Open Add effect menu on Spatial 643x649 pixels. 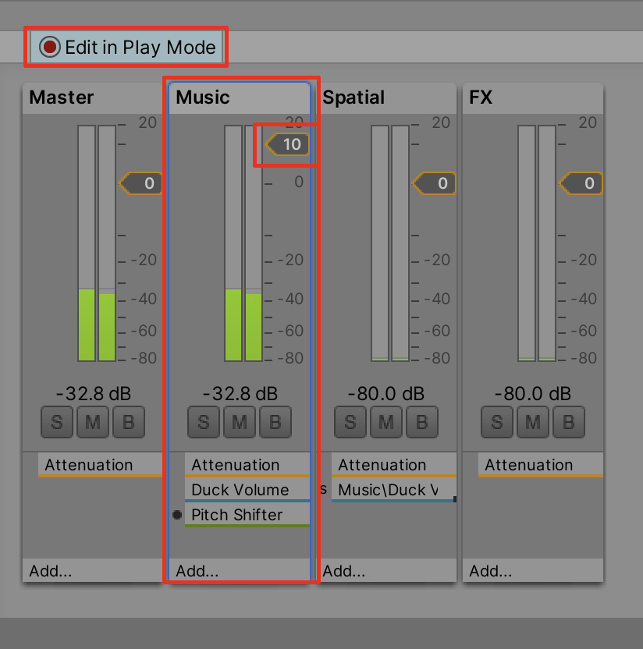386,571
